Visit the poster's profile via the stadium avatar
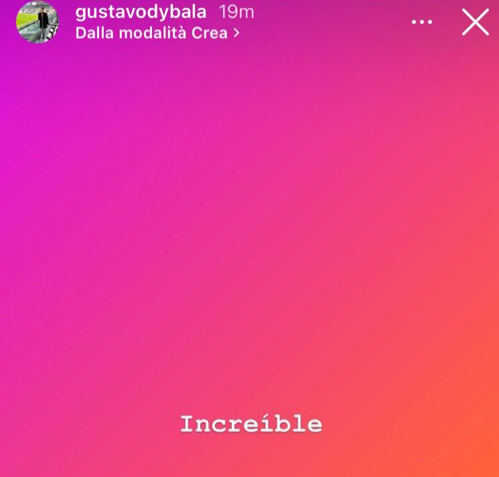 point(38,22)
